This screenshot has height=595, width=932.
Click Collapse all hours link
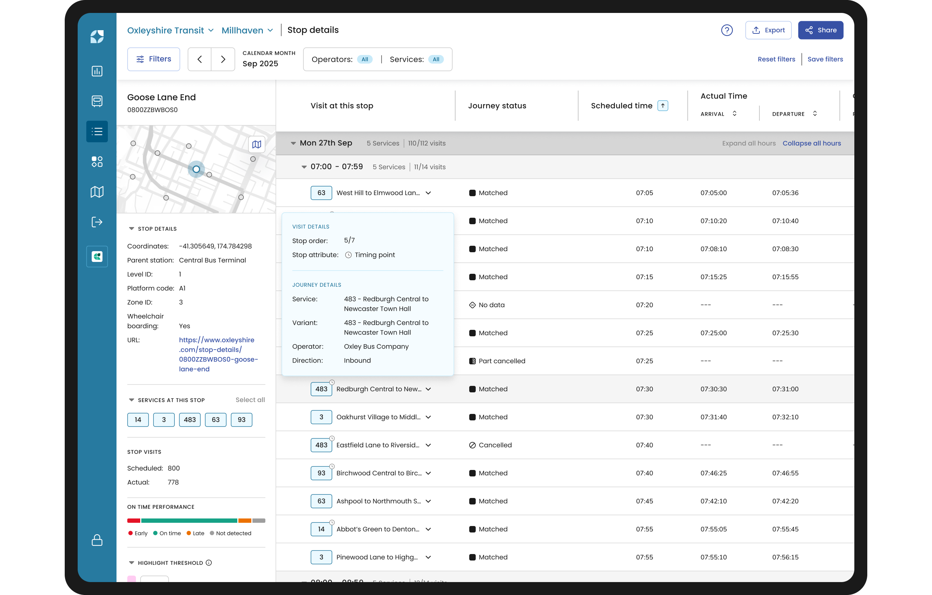pyautogui.click(x=811, y=143)
